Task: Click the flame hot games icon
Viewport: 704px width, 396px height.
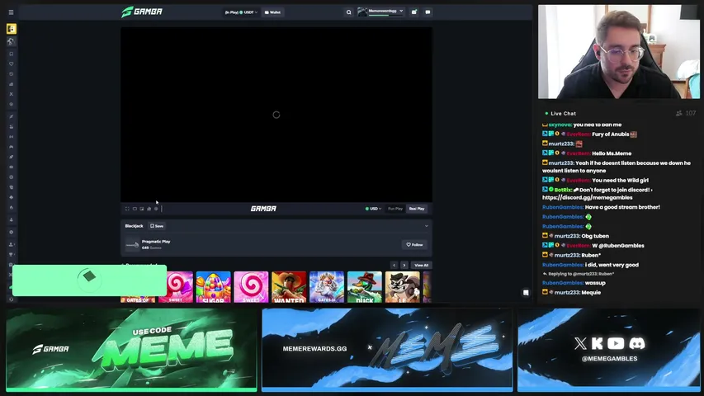Action: click(12, 207)
